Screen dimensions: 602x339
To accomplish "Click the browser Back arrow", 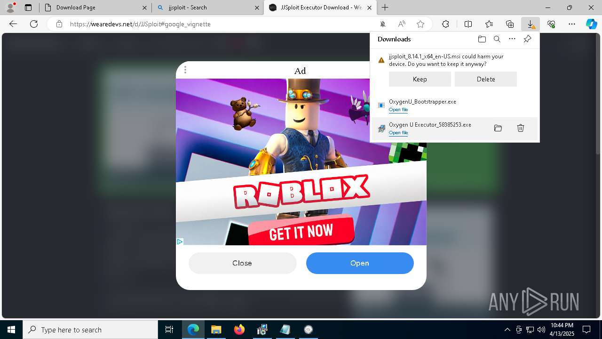I will coord(13,24).
